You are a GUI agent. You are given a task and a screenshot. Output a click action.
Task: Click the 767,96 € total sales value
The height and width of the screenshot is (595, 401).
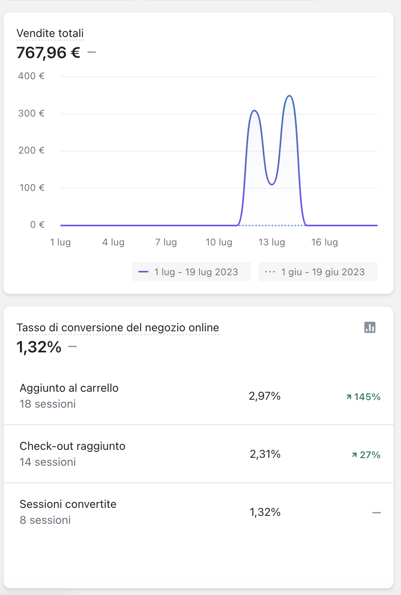click(48, 52)
